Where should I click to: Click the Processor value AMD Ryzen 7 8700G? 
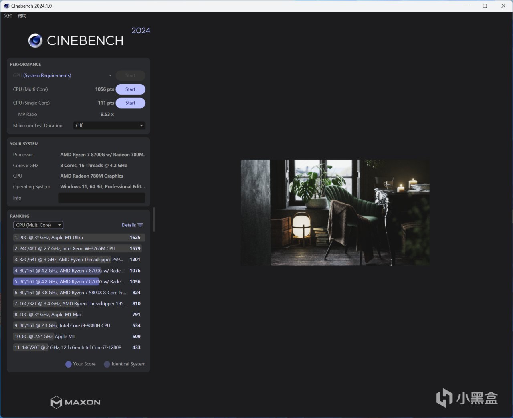(103, 155)
